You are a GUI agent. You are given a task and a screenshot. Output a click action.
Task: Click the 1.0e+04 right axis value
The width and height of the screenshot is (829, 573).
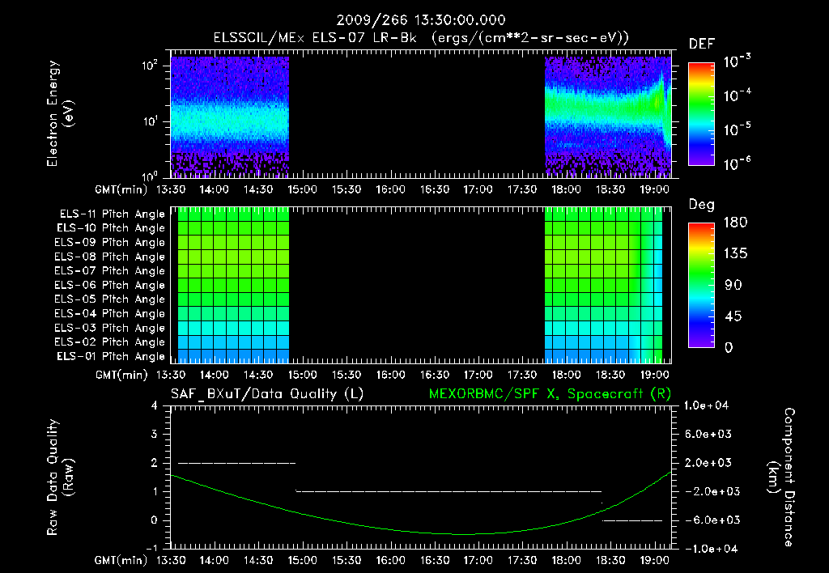click(x=706, y=405)
